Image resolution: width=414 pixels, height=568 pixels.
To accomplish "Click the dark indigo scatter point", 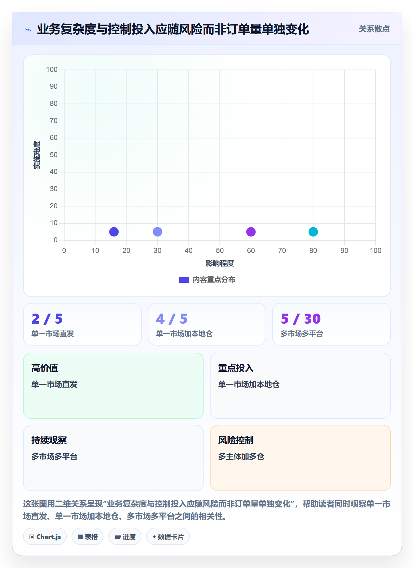I will pyautogui.click(x=114, y=232).
